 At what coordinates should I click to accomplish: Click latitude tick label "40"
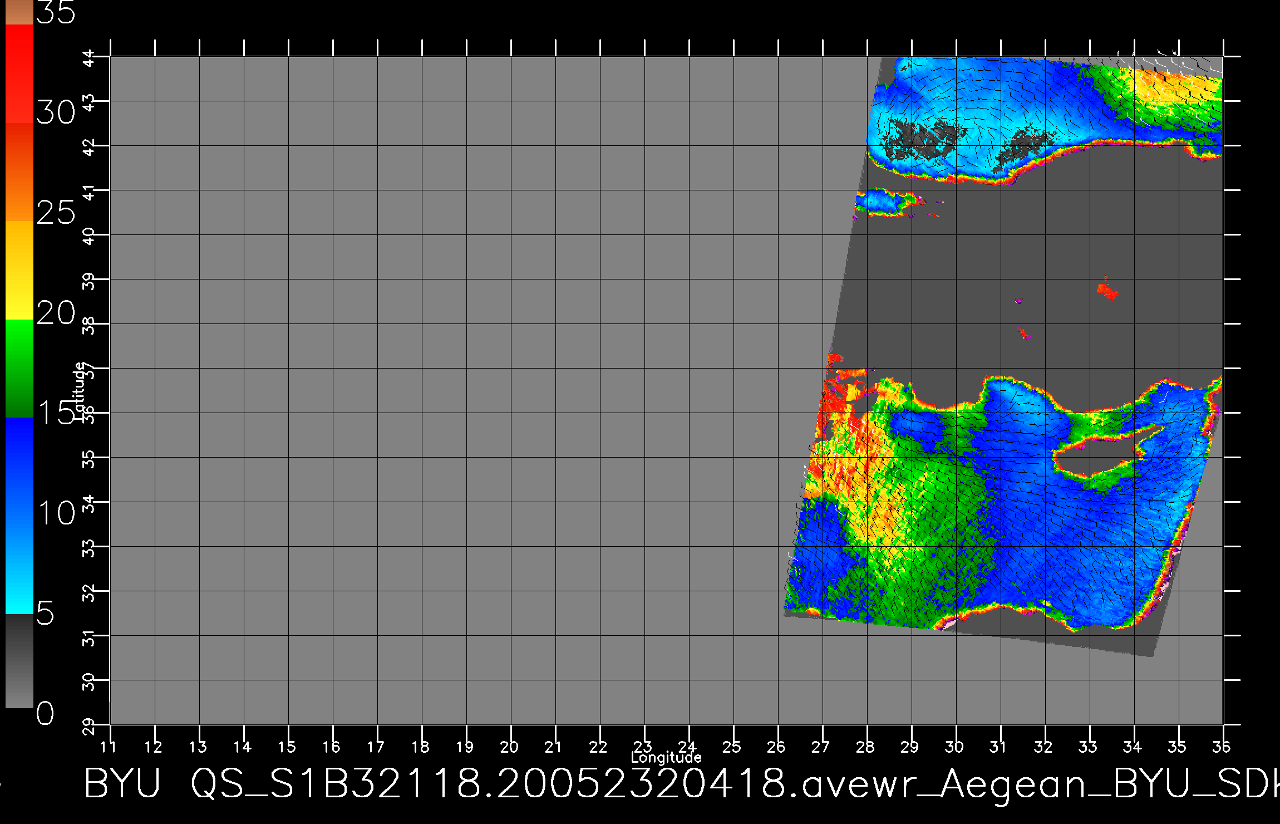click(90, 236)
